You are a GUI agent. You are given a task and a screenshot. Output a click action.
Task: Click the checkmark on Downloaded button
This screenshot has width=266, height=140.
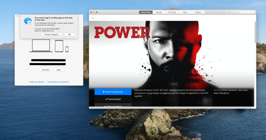(107, 99)
